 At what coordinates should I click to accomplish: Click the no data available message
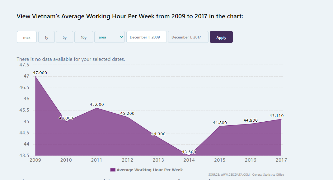tap(71, 59)
